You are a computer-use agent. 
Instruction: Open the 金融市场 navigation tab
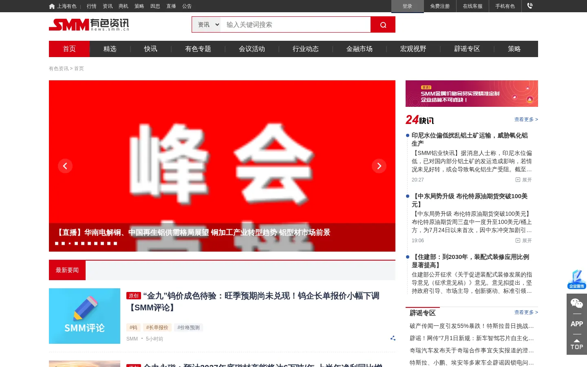pos(360,49)
